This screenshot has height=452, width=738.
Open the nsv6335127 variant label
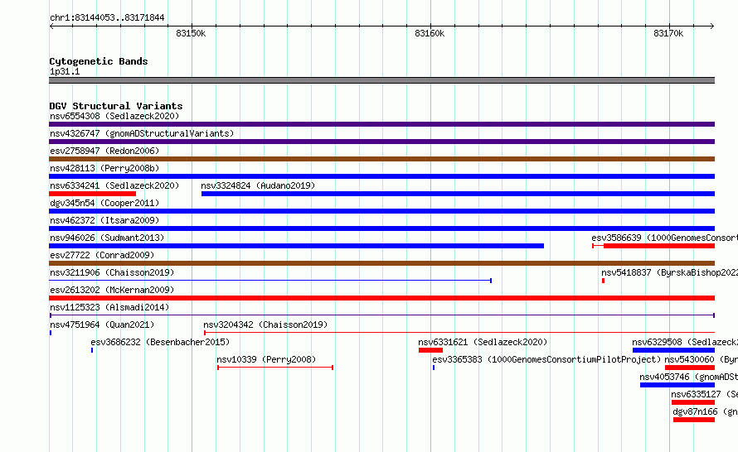click(705, 394)
